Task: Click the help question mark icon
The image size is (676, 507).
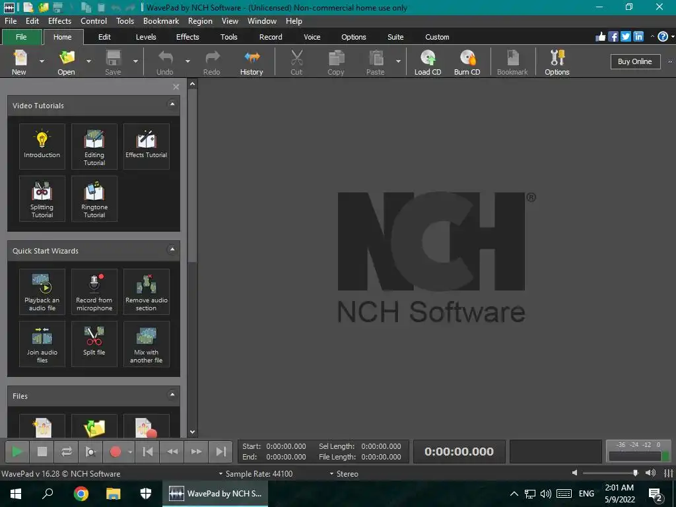Action: [663, 37]
